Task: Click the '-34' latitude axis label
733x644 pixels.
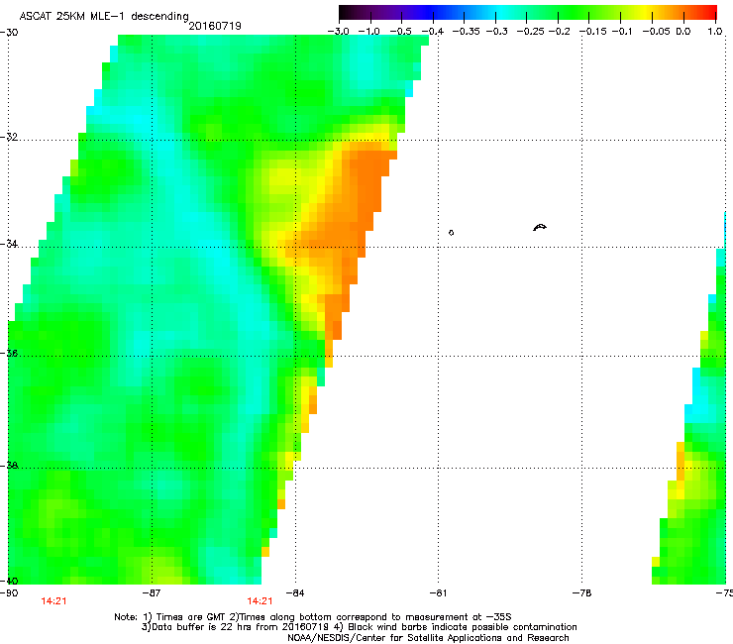Action: click(x=9, y=244)
